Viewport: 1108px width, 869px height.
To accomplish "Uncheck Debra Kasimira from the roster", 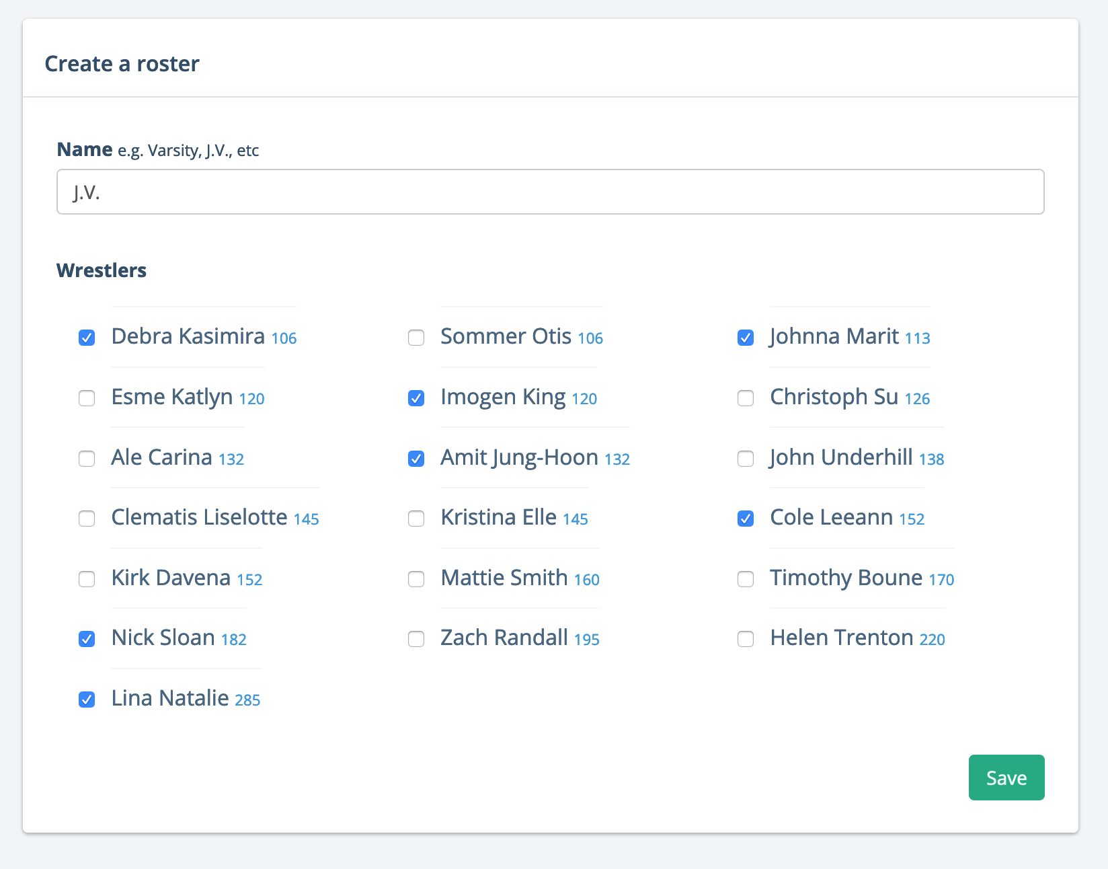I will [x=87, y=338].
